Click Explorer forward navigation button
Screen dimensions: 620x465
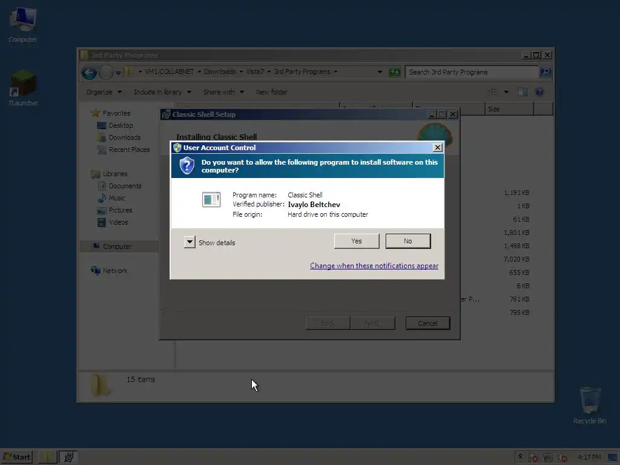[x=106, y=73]
